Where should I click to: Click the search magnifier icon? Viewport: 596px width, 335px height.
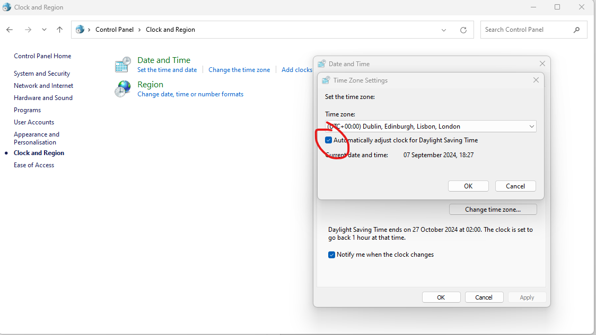[x=576, y=30]
